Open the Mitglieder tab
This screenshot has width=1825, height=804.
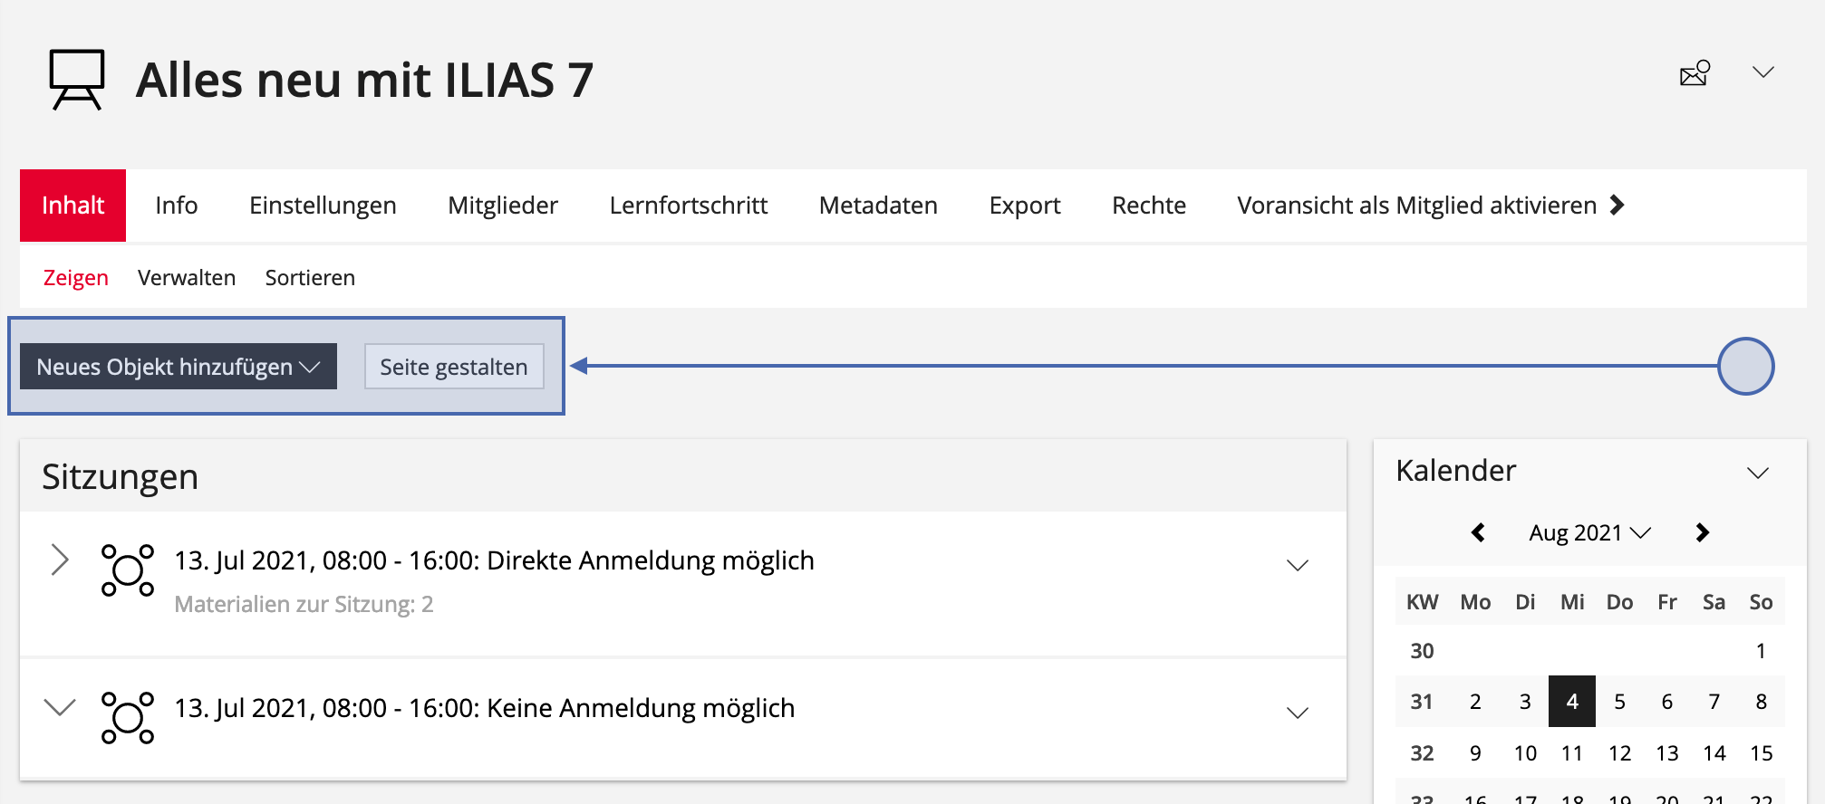click(502, 206)
